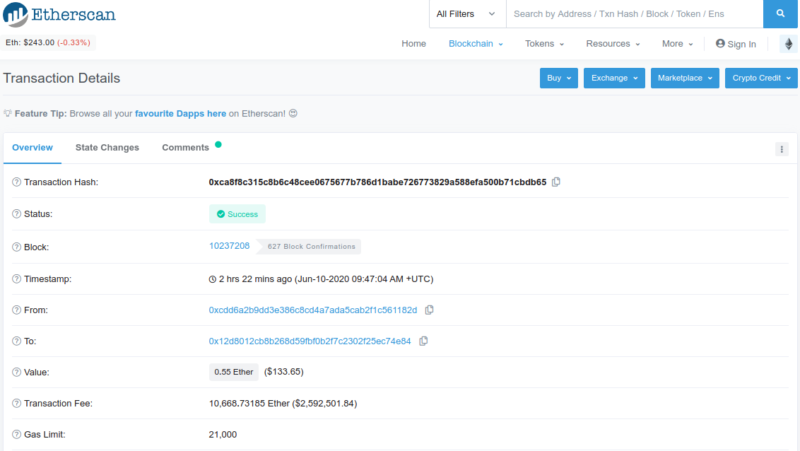Focus the address search input field
800x451 pixels.
point(635,13)
